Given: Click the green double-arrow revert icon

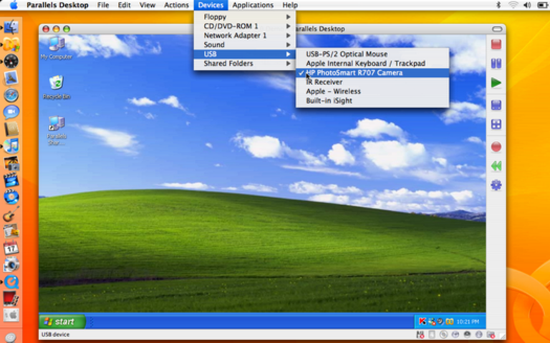Looking at the screenshot, I should point(496,166).
